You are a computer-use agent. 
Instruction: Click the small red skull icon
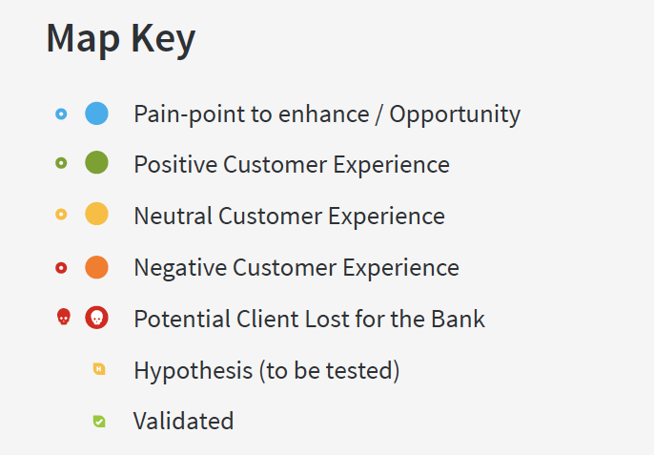tap(64, 318)
